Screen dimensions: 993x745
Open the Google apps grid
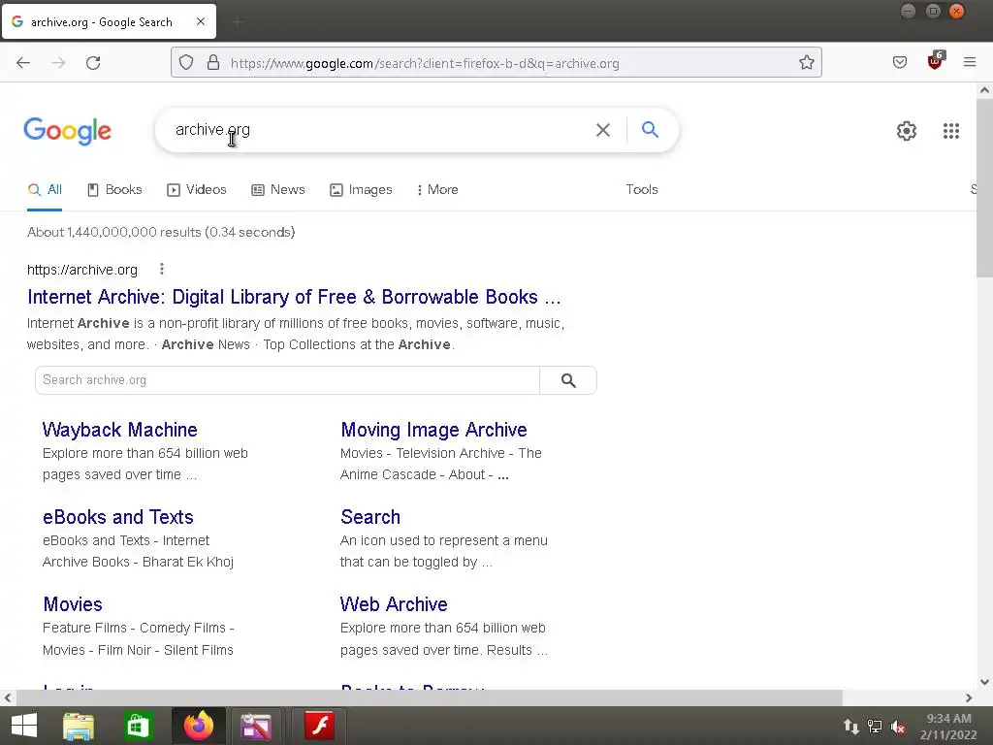coord(950,131)
